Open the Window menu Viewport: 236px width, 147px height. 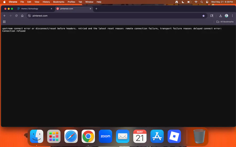click(89, 2)
